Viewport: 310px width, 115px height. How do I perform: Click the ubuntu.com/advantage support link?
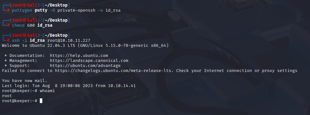pyautogui.click(x=85, y=66)
